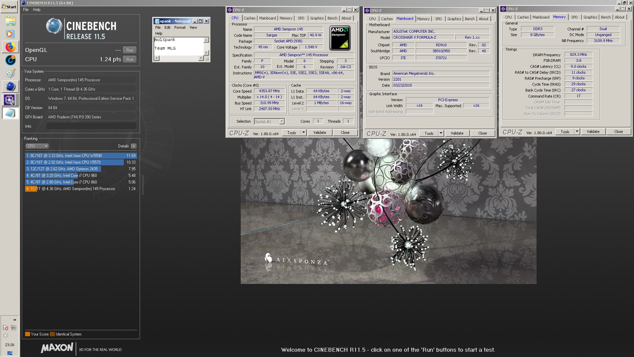
Task: Open Notepad Format menu
Action: tap(180, 27)
